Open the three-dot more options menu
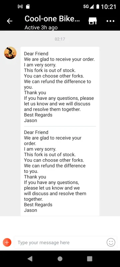This screenshot has height=267, width=120. (110, 21)
